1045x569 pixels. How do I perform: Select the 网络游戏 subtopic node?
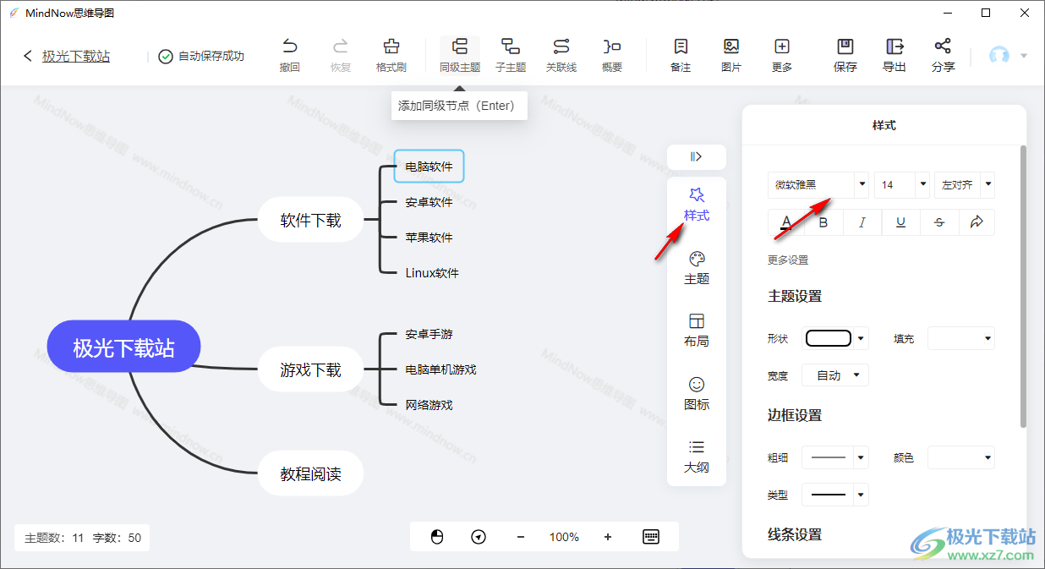[429, 405]
